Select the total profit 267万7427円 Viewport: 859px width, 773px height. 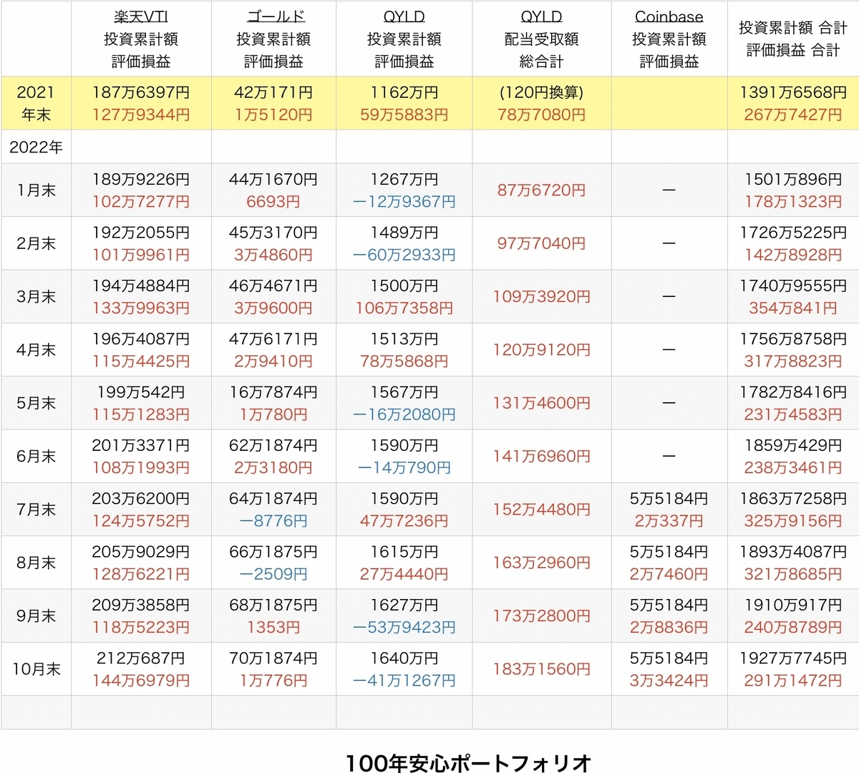click(793, 115)
